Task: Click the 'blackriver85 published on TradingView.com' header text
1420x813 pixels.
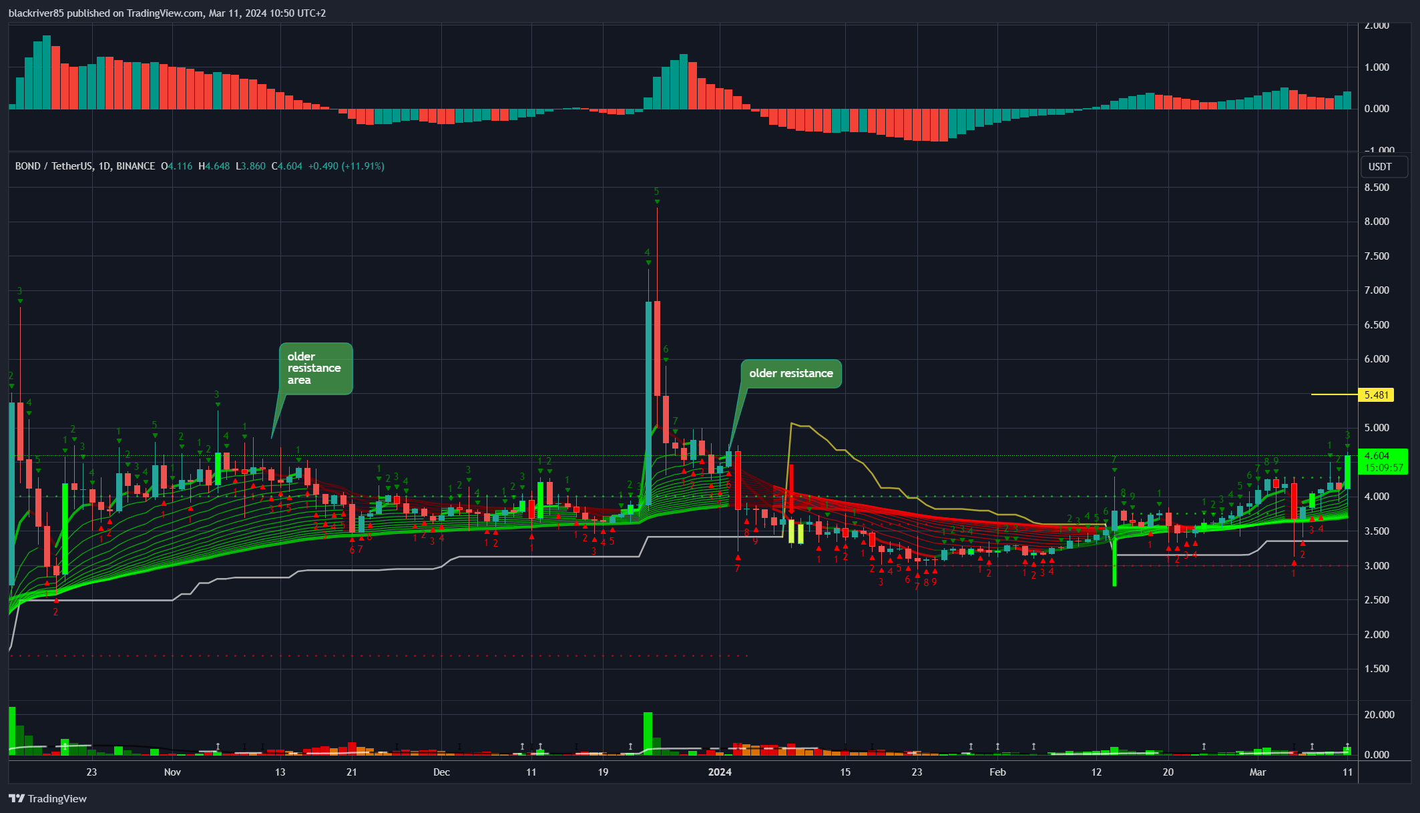Action: coord(105,13)
